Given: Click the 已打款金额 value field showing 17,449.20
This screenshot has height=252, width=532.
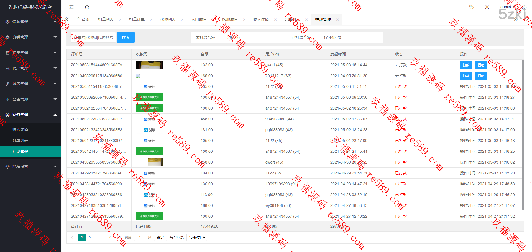Looking at the screenshot, I should (x=351, y=37).
